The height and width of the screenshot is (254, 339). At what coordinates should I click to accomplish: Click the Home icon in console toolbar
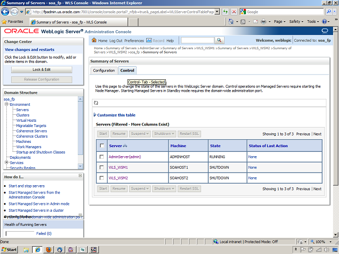[94, 40]
